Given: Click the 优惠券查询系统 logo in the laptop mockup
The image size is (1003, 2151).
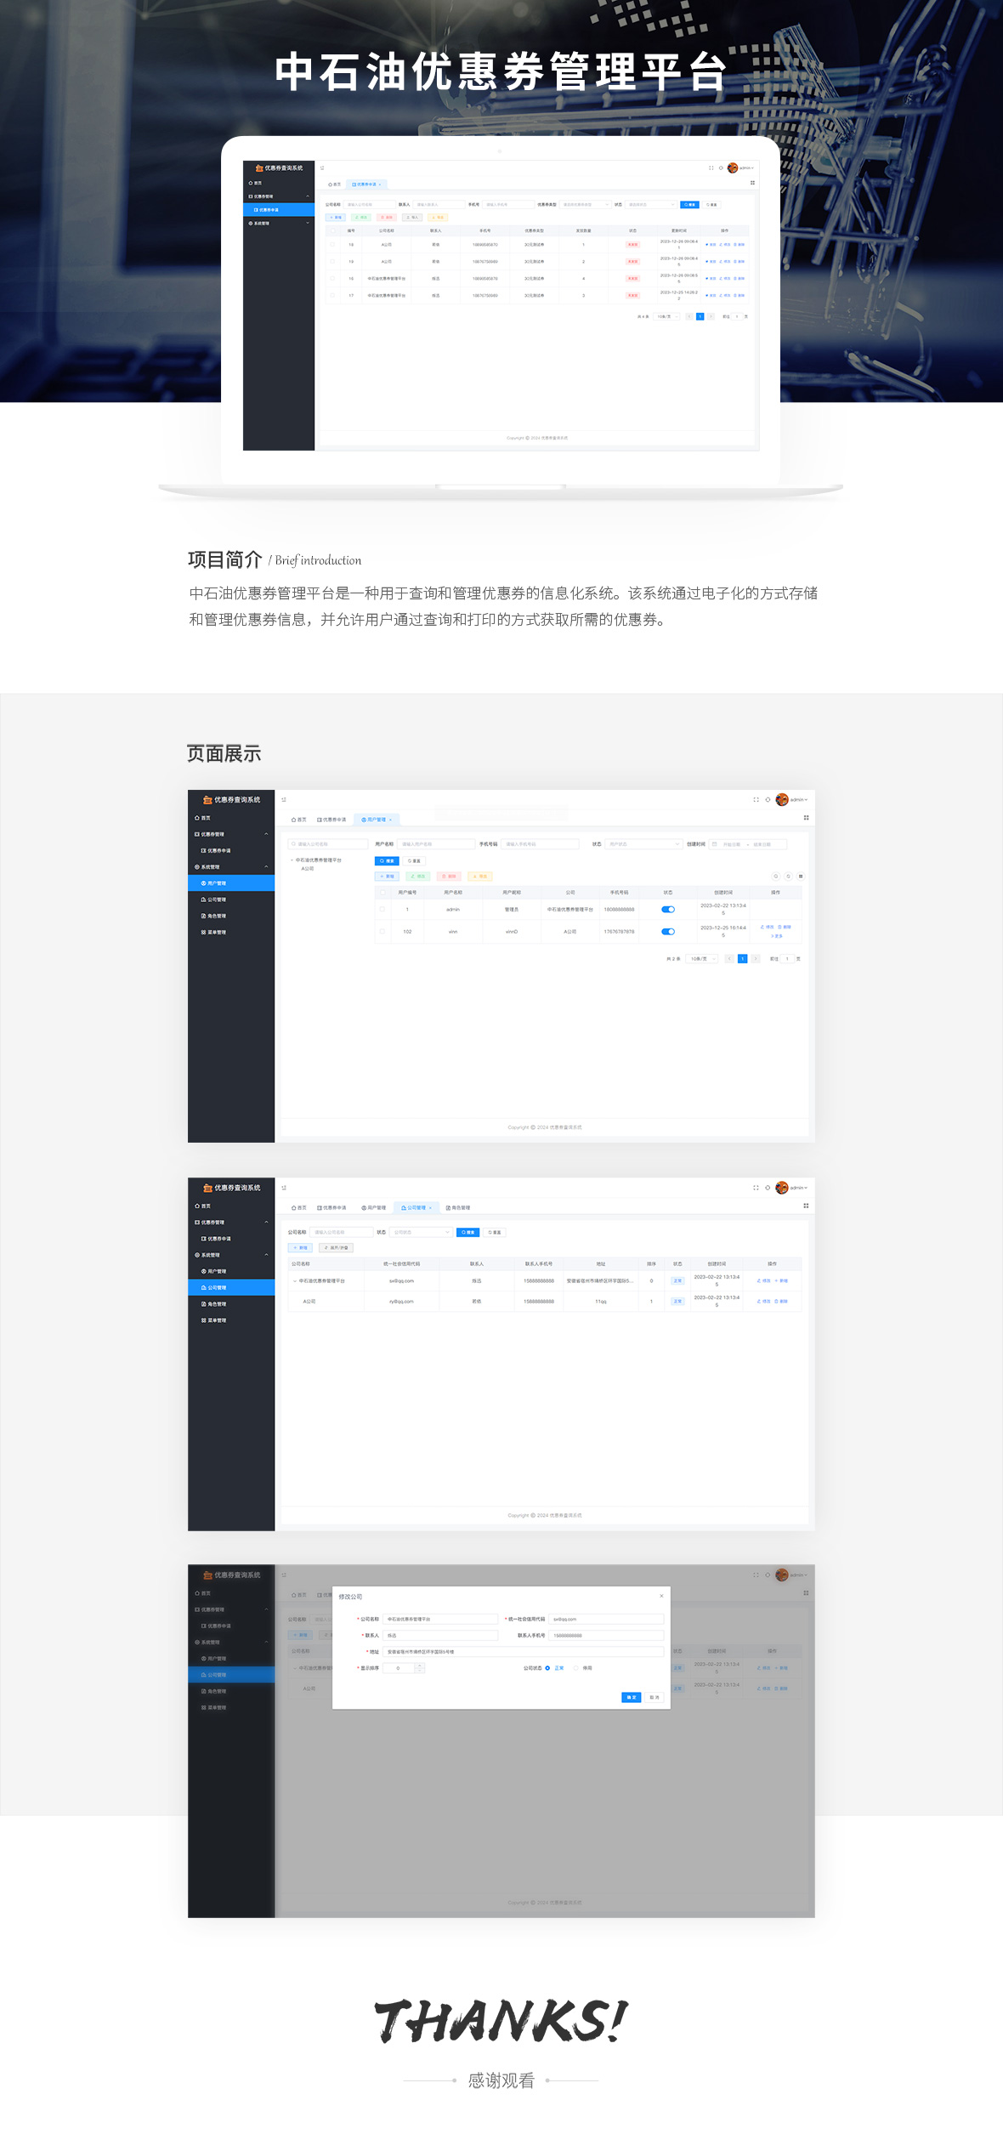Looking at the screenshot, I should (x=279, y=168).
